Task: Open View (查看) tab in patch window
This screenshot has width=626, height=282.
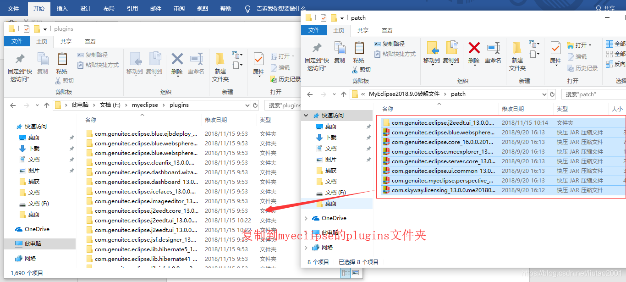Action: (387, 30)
